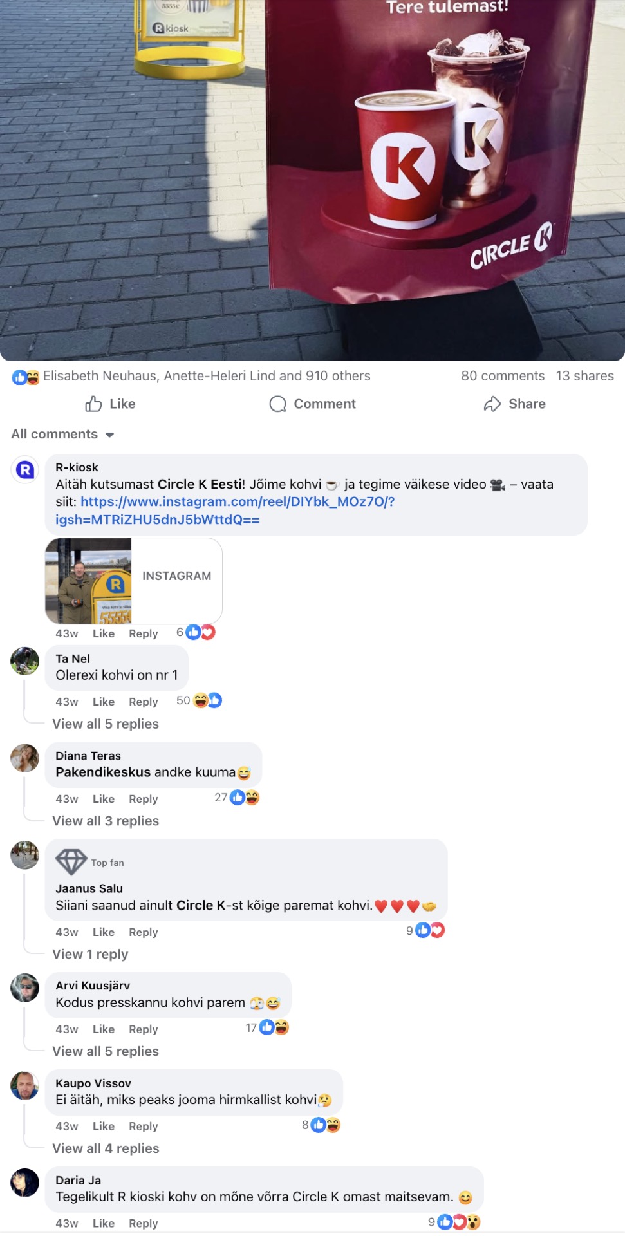Open the Instagram reel link
The image size is (625, 1236).
click(x=225, y=510)
